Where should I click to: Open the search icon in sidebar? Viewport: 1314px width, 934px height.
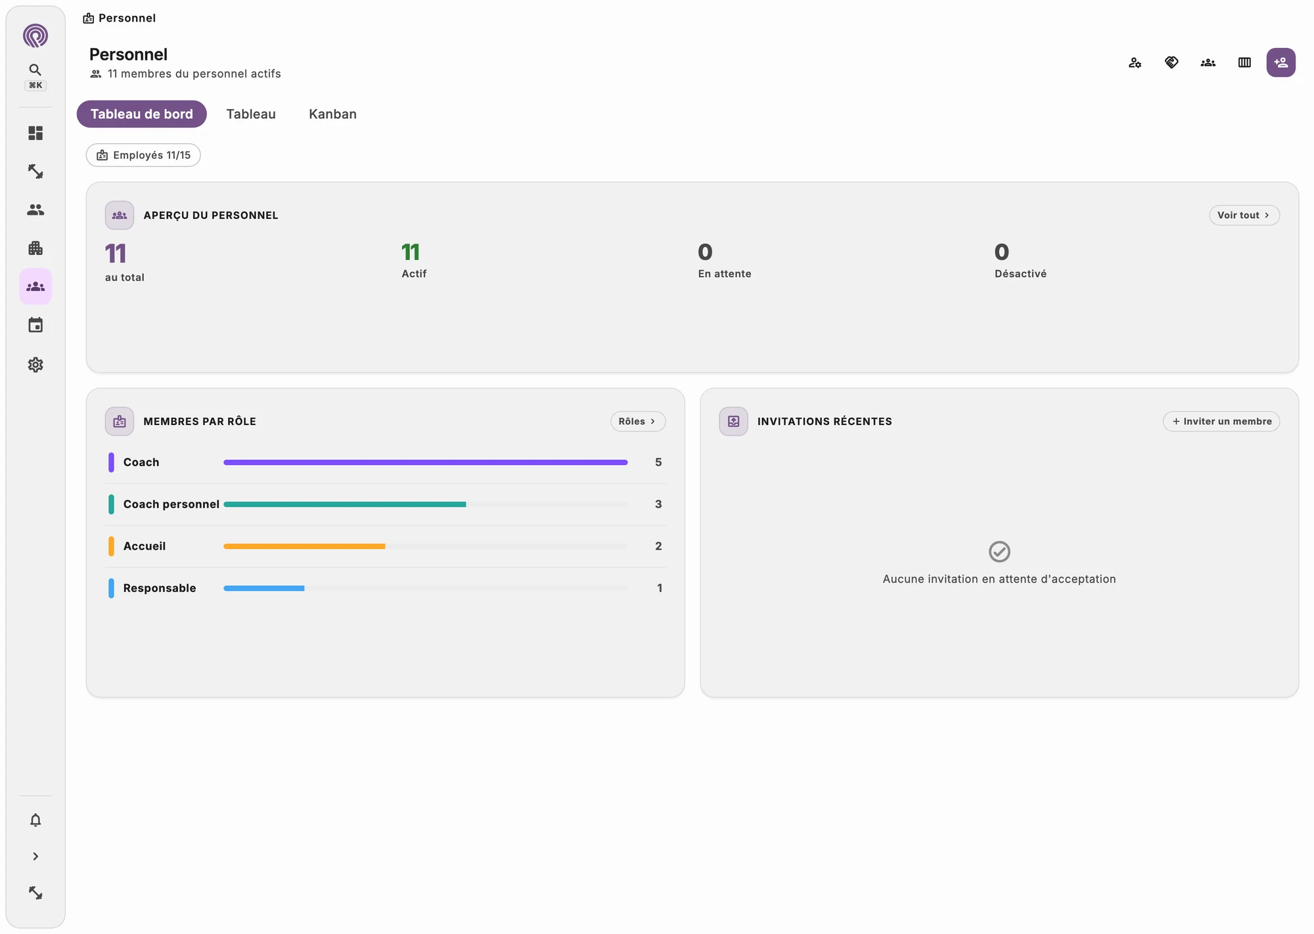pyautogui.click(x=35, y=70)
